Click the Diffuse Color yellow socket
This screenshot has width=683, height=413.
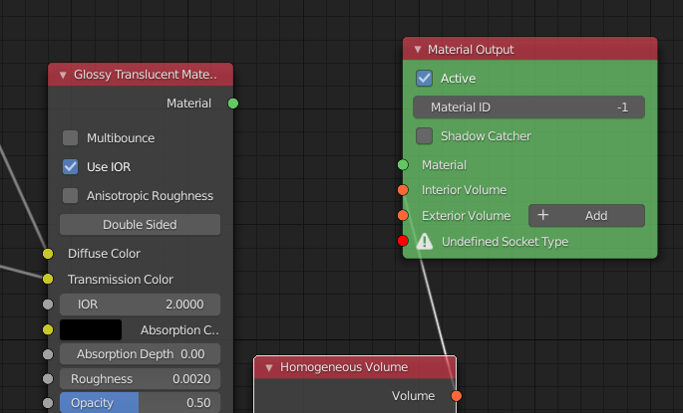pos(47,254)
